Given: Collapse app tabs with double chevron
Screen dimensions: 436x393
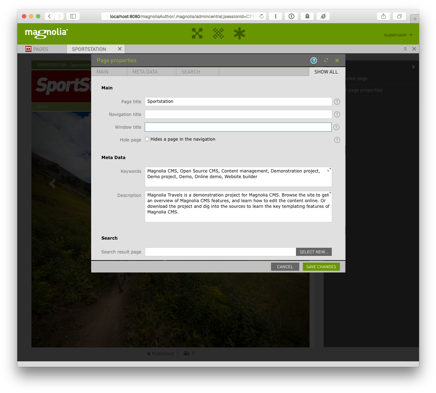Looking at the screenshot, I should (405, 49).
